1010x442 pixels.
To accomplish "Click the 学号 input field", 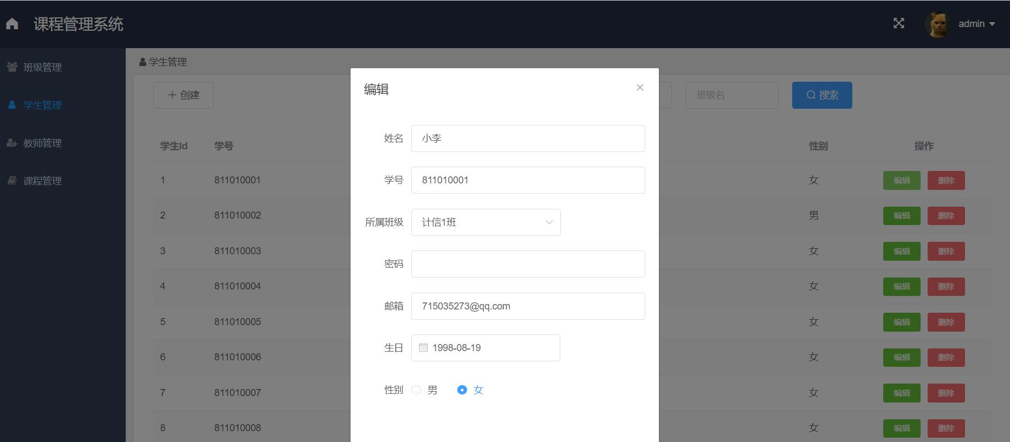I will click(x=528, y=180).
